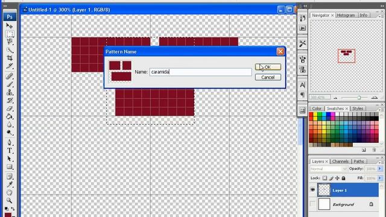
Task: Select the Clone Stamp tool
Action: pos(10,92)
